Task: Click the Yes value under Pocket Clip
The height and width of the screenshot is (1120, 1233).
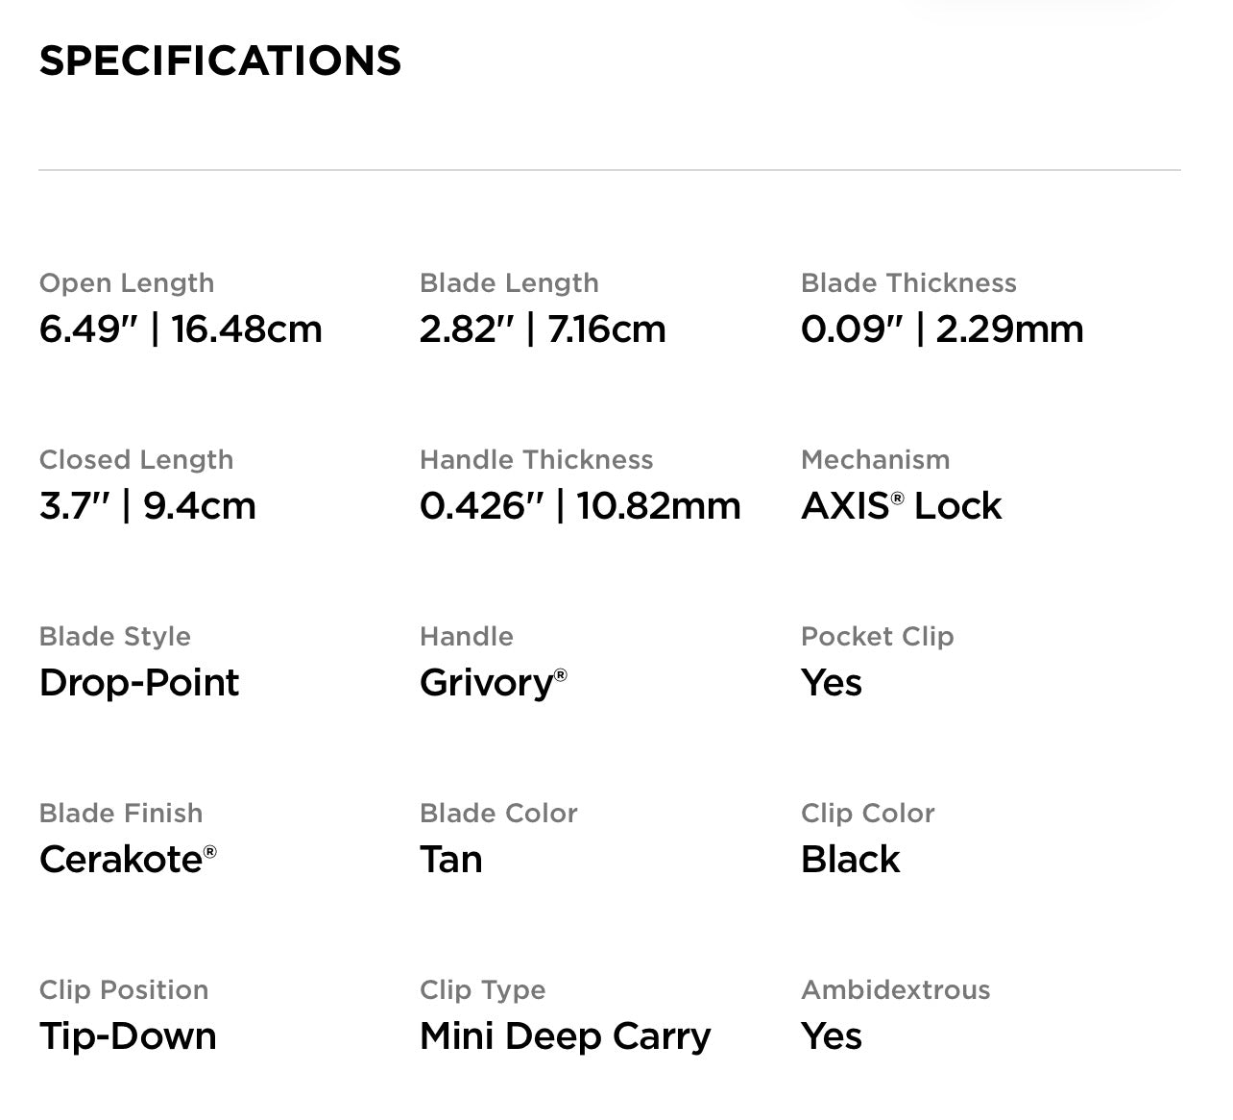Action: click(x=832, y=683)
